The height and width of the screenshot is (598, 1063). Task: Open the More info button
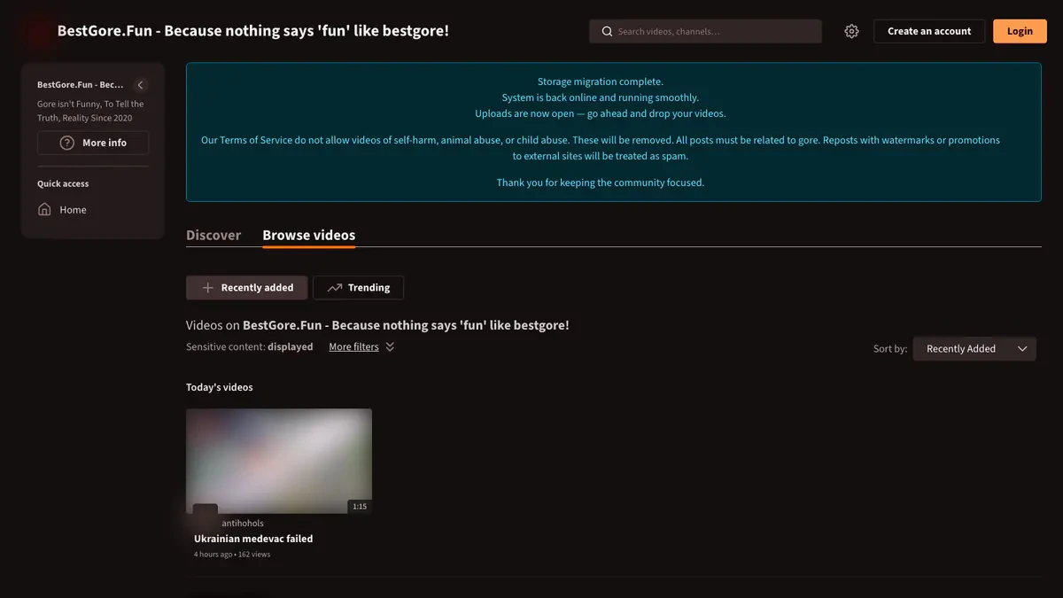[93, 143]
